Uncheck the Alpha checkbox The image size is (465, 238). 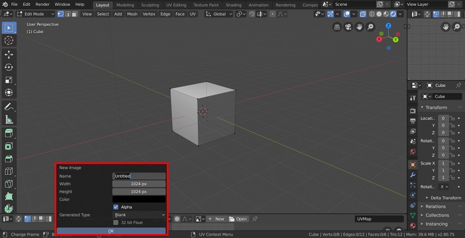pyautogui.click(x=116, y=207)
